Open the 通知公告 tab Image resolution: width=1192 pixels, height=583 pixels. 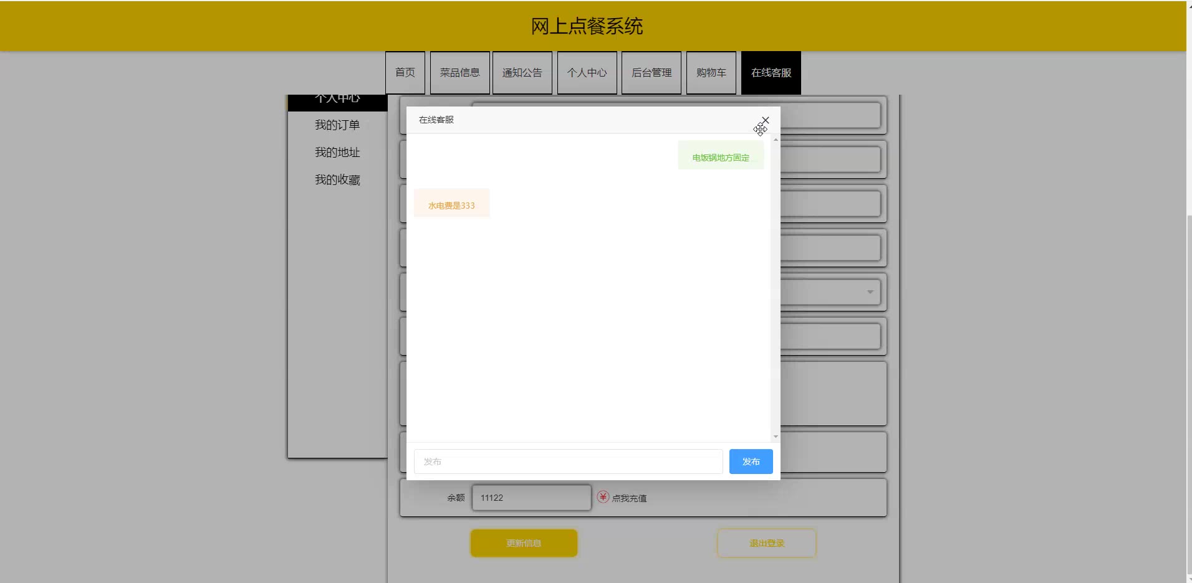coord(522,73)
